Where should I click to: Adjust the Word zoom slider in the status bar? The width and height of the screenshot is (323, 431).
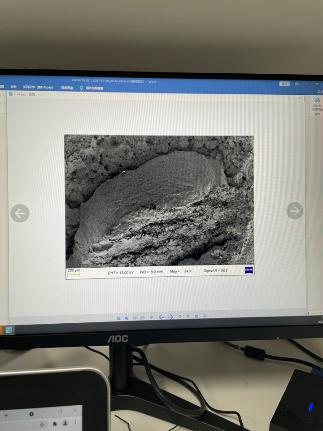coord(313,313)
